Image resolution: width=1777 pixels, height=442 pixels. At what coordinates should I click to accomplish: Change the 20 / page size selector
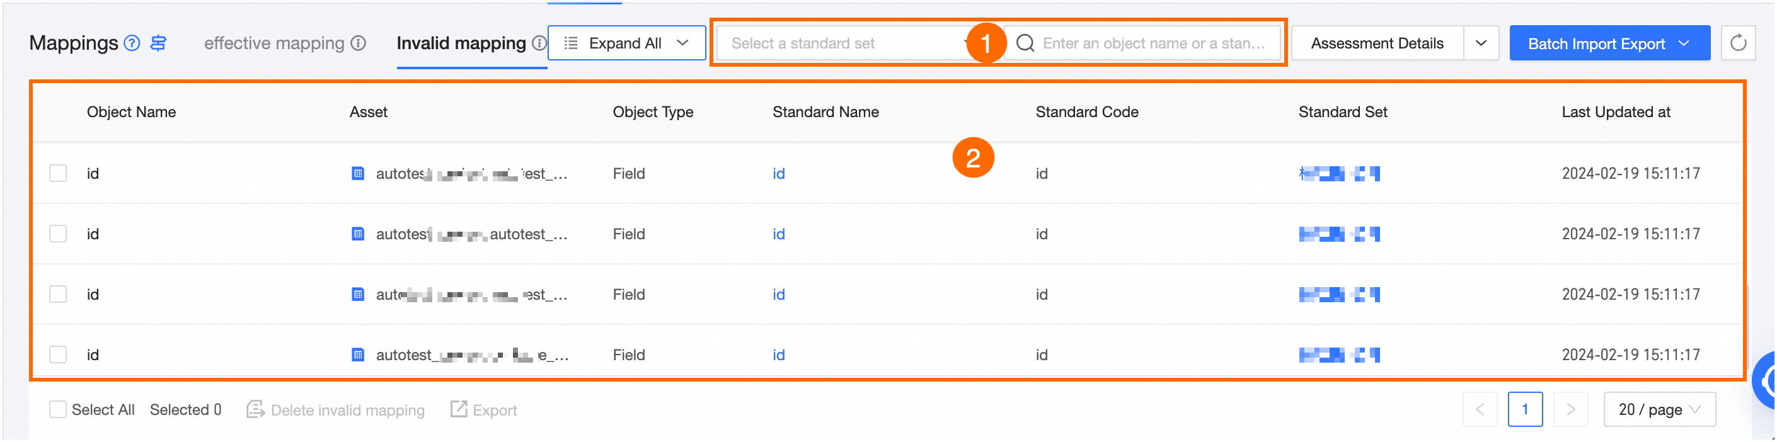(x=1659, y=410)
